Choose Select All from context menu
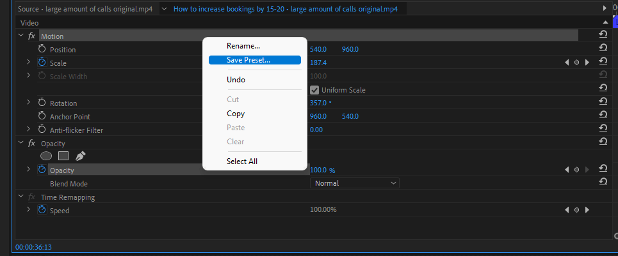 [255, 162]
